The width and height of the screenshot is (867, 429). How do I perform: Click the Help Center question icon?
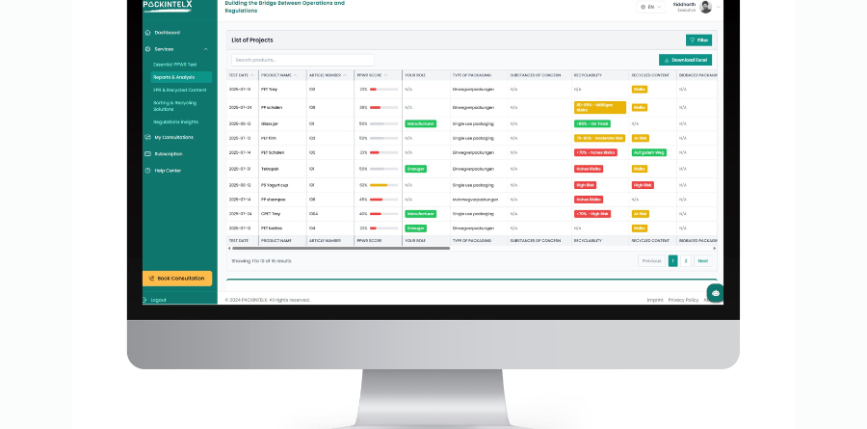(147, 170)
